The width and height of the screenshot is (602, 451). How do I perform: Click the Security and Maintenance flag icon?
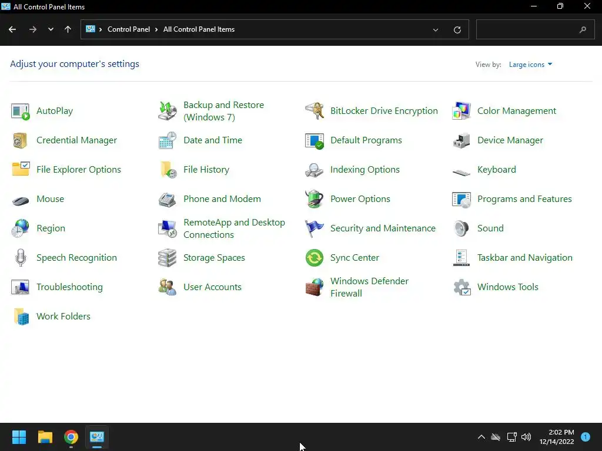315,228
